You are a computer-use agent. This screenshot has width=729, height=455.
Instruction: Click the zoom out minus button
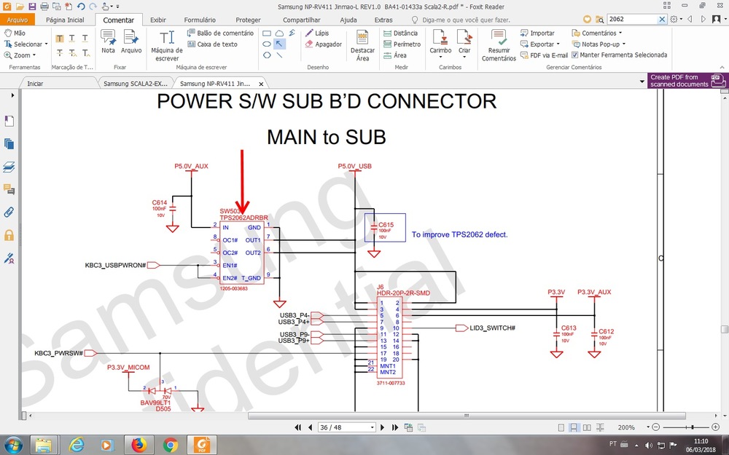pyautogui.click(x=655, y=427)
